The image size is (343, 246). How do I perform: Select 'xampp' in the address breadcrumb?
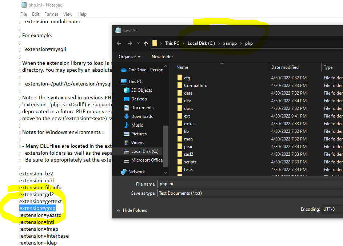(230, 43)
